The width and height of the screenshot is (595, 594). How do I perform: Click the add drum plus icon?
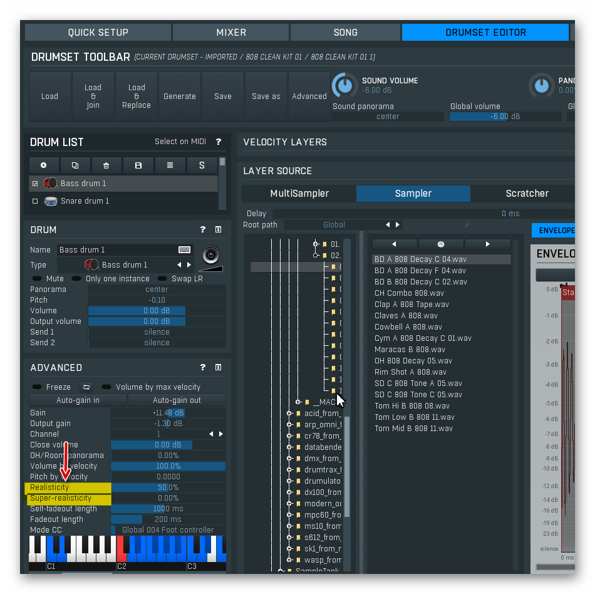click(44, 165)
